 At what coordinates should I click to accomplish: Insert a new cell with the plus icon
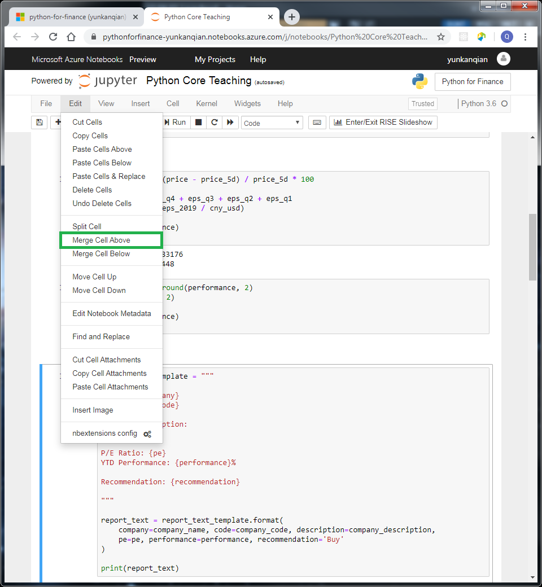[x=57, y=122]
